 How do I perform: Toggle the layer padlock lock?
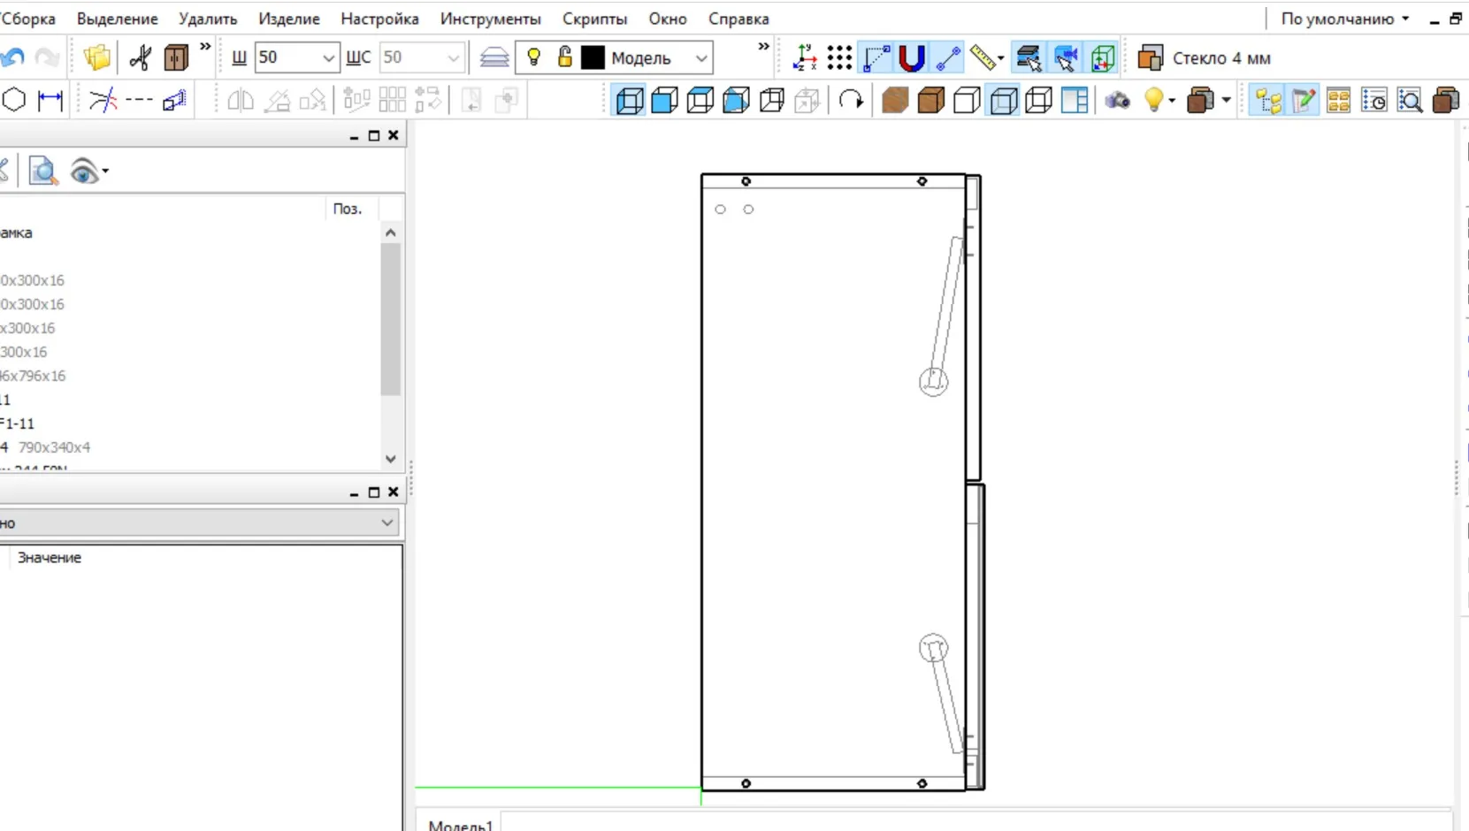(x=564, y=57)
